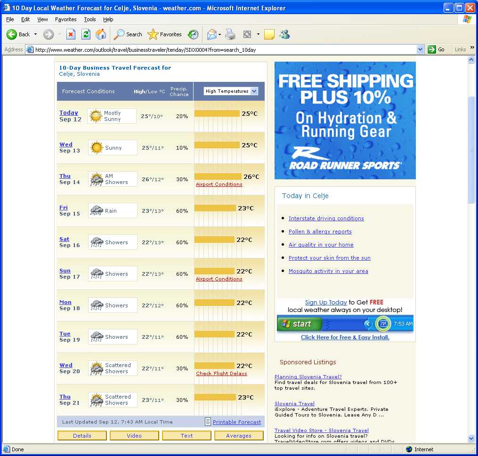Click the vertical scrollbar thumb
This screenshot has height=456, width=478.
471,149
